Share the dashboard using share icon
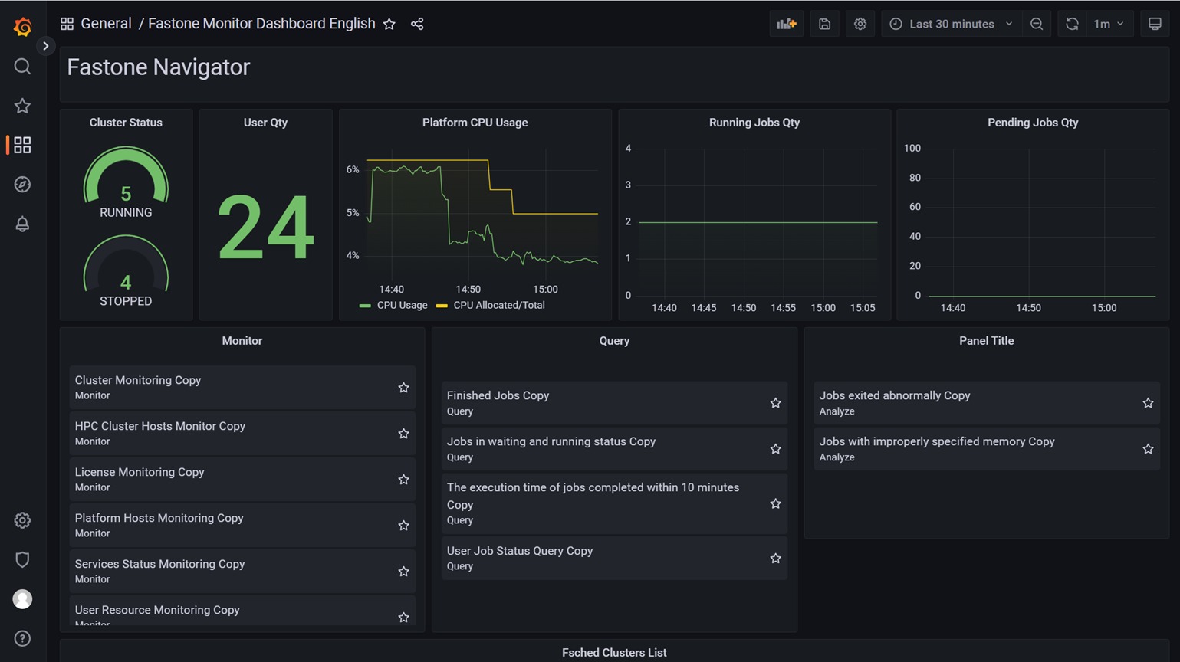 [x=417, y=24]
